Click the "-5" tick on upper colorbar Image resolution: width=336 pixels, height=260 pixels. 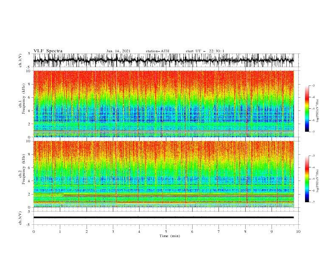click(313, 109)
